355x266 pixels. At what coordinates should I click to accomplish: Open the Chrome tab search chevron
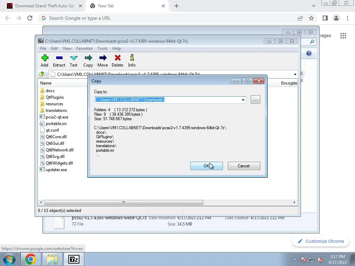(313, 6)
